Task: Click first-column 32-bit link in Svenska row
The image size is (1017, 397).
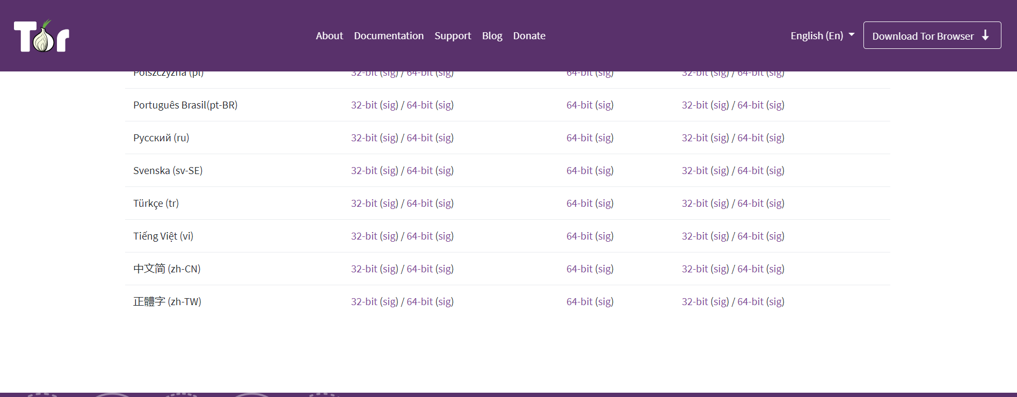Action: pyautogui.click(x=364, y=170)
